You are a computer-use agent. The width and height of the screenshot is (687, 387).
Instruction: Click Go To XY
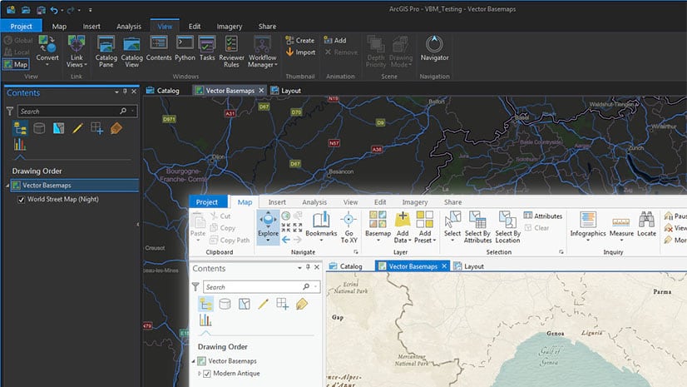pos(348,226)
